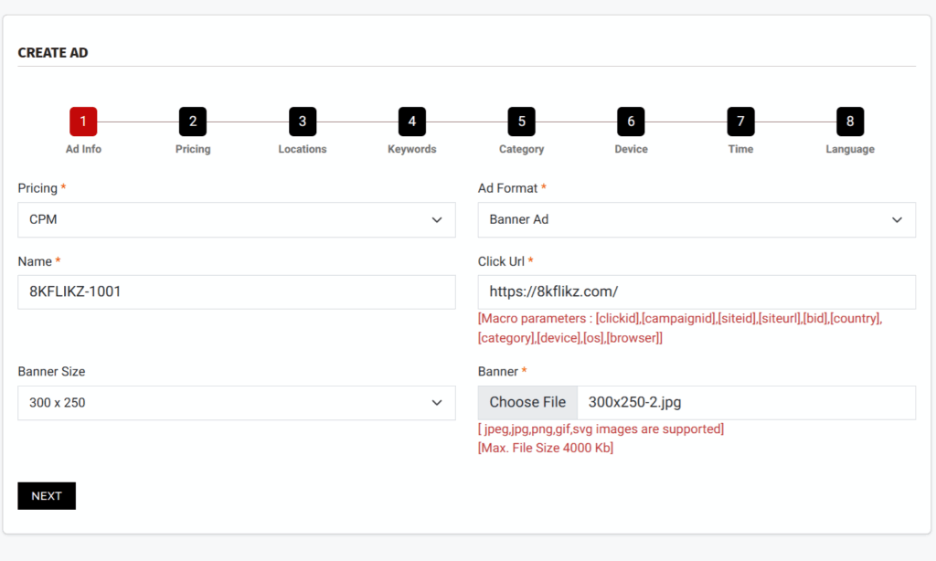Viewport: 936px width, 561px height.
Task: Open the Pricing dropdown showing CPM
Action: [x=236, y=220]
